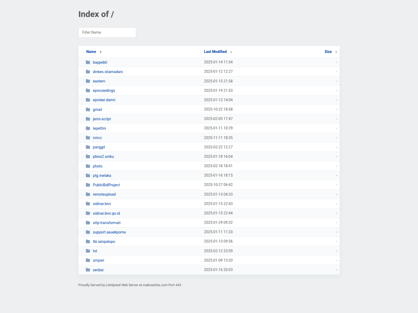Click the folder icon beside eproker.damri

pyautogui.click(x=88, y=100)
